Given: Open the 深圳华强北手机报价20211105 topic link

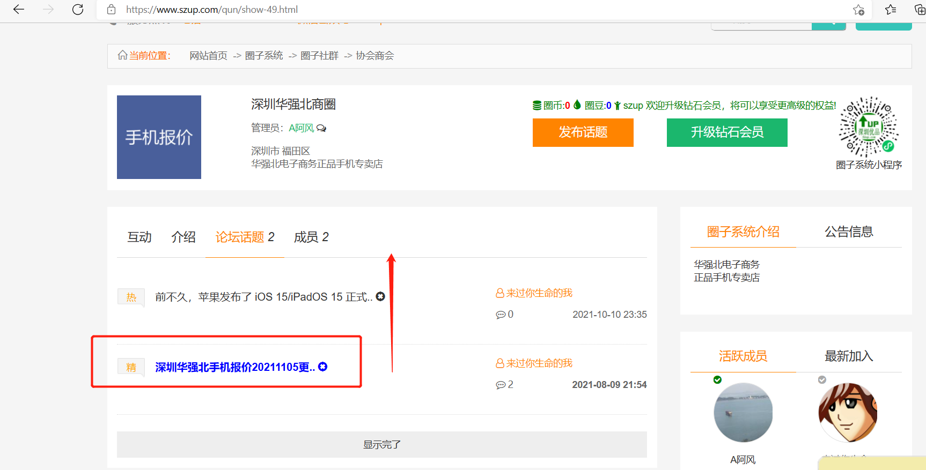Looking at the screenshot, I should [x=234, y=367].
